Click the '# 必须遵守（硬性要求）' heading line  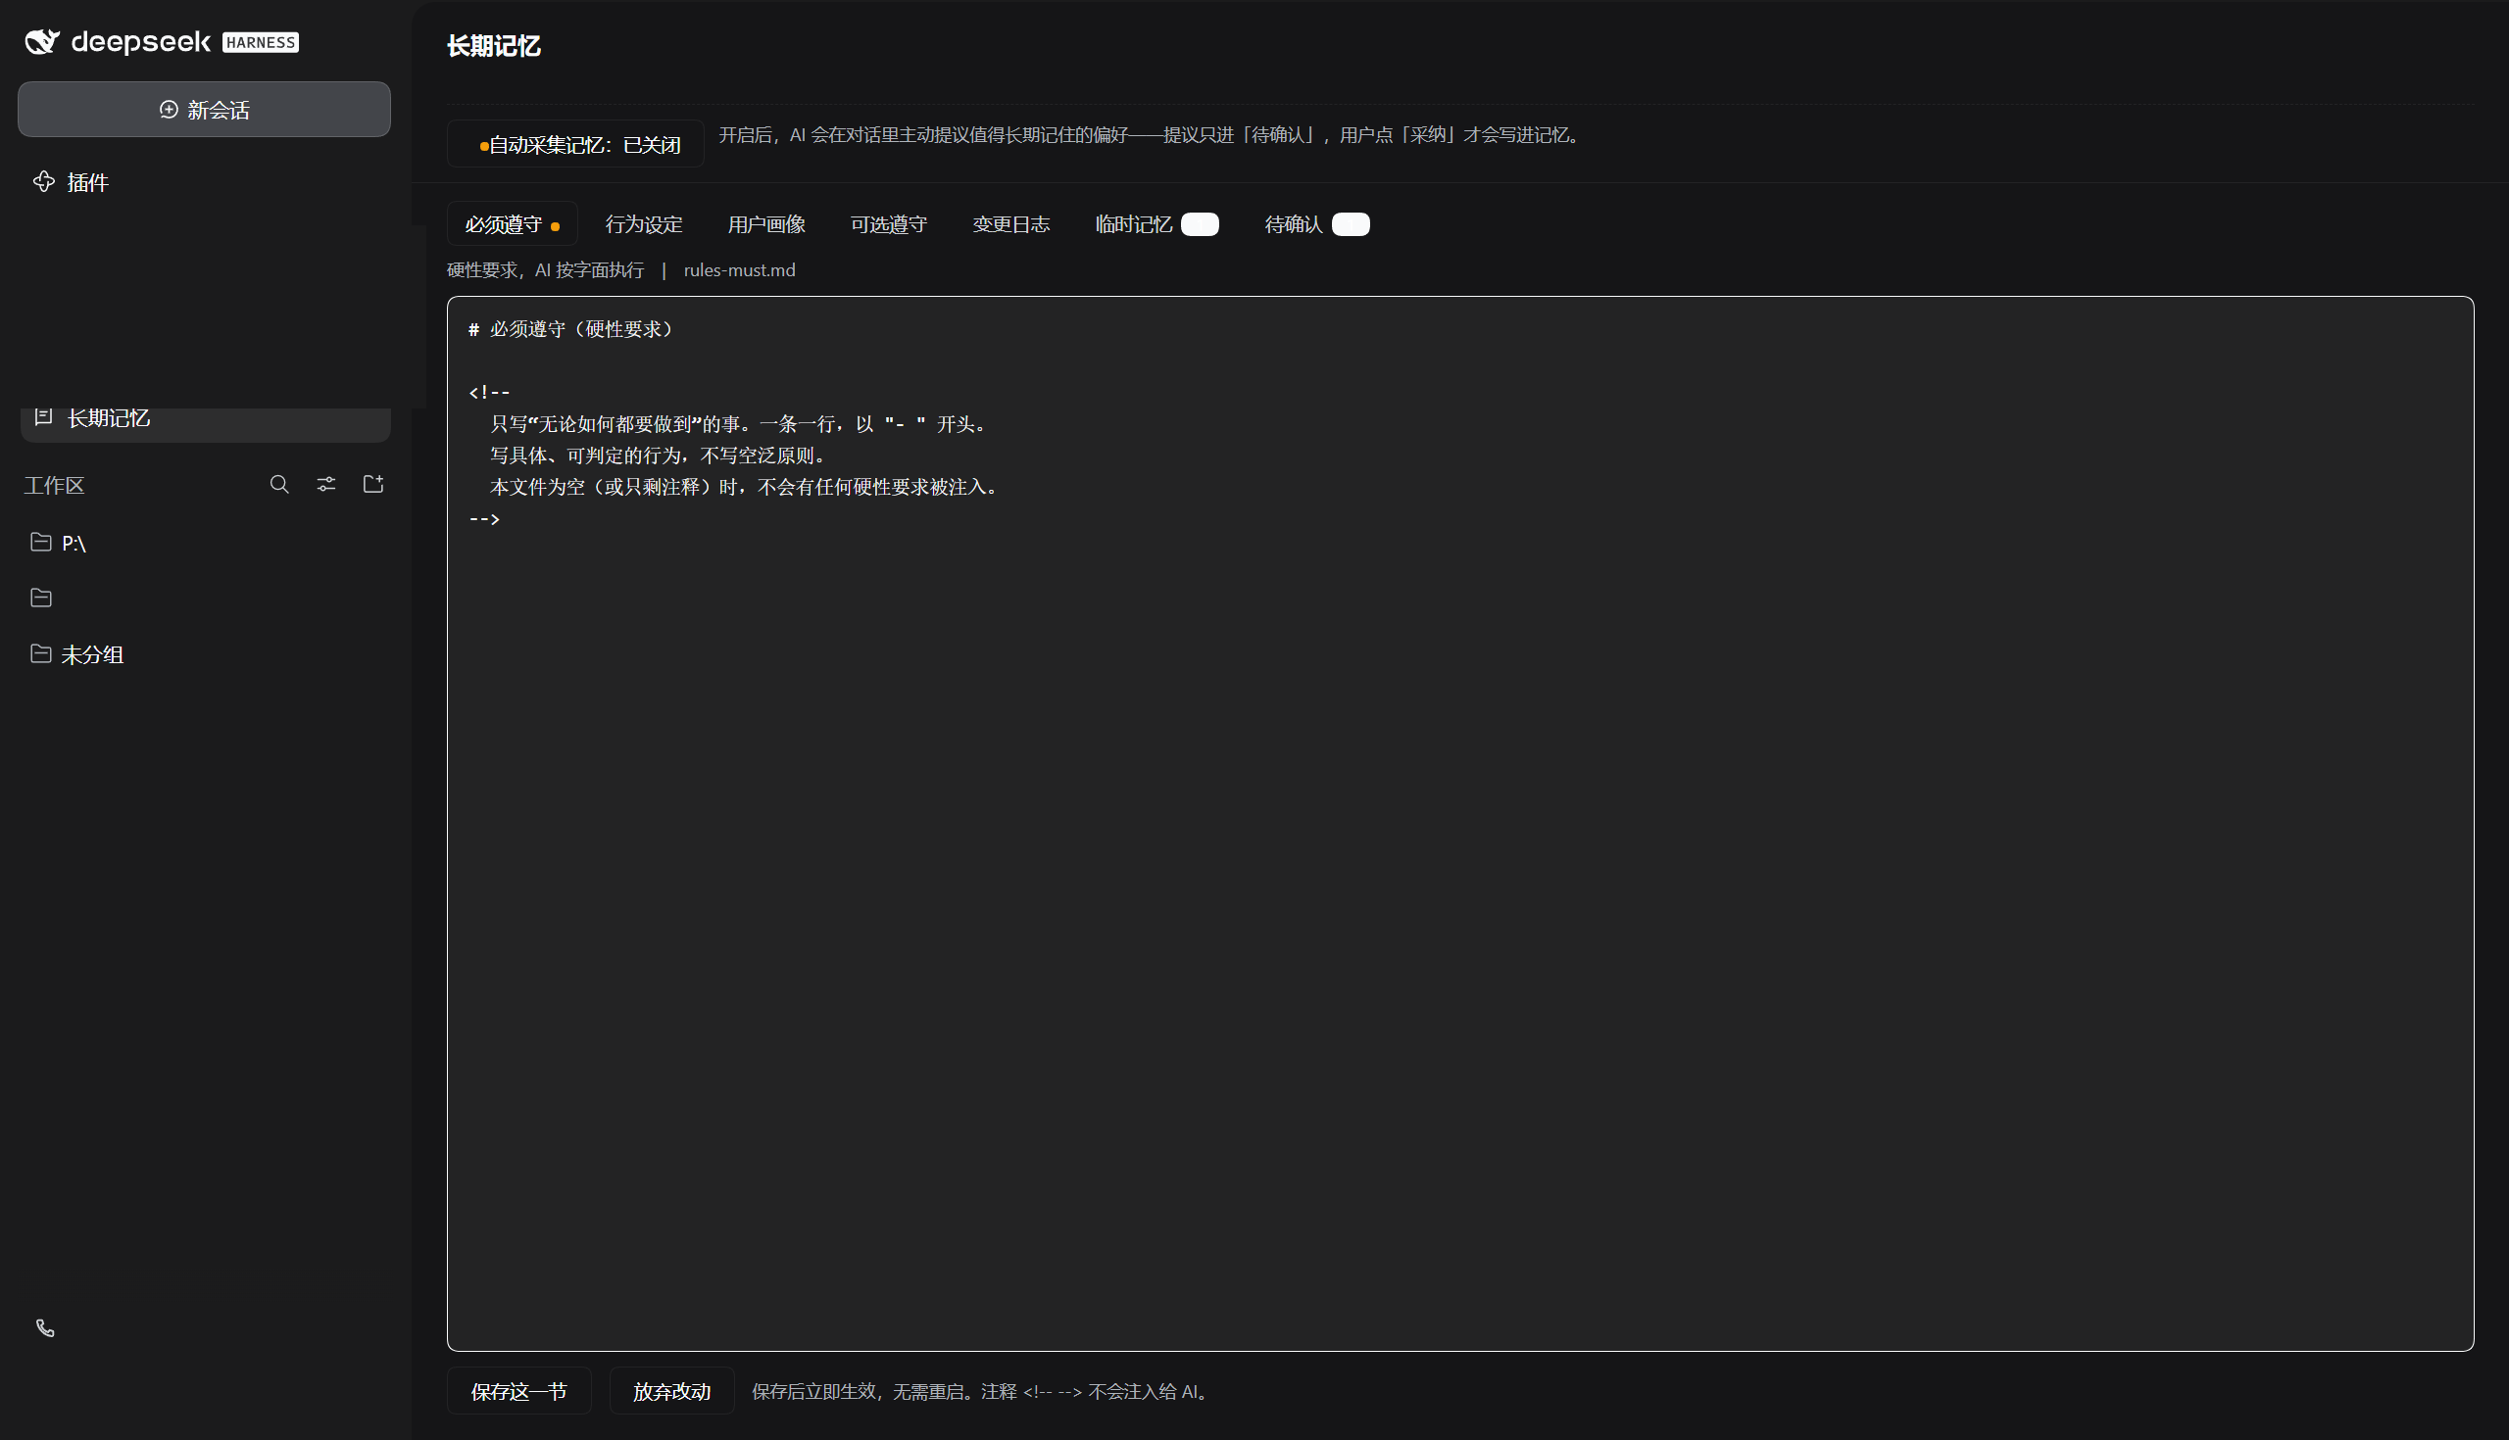click(571, 329)
